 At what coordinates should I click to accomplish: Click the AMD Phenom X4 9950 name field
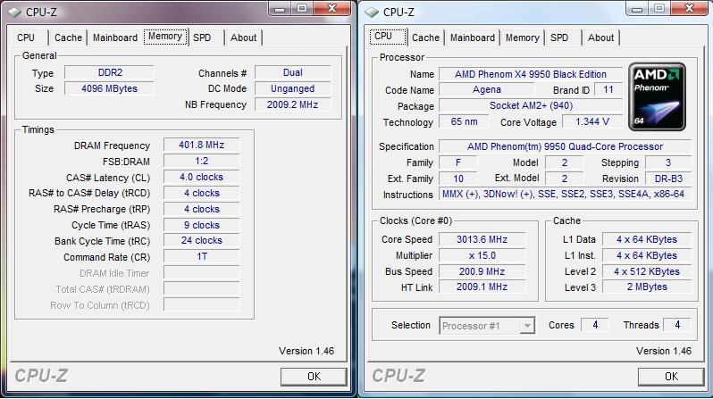[530, 74]
